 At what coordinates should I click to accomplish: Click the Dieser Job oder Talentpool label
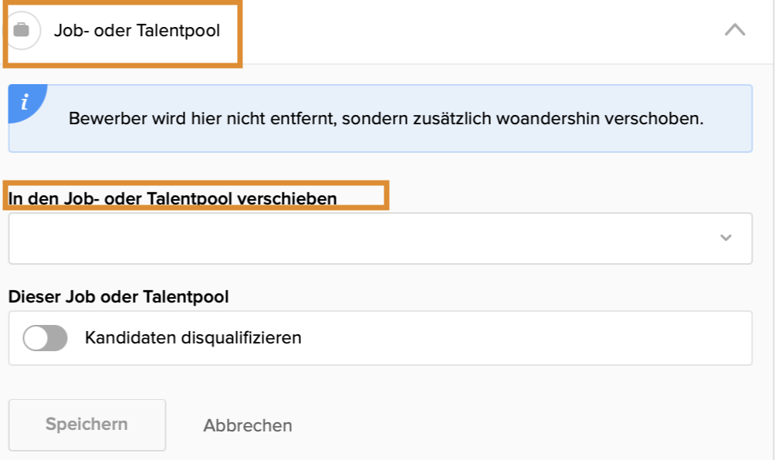pos(119,296)
